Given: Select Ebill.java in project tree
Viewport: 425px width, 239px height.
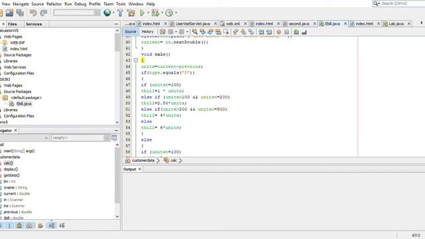Looking at the screenshot, I should click(x=24, y=104).
